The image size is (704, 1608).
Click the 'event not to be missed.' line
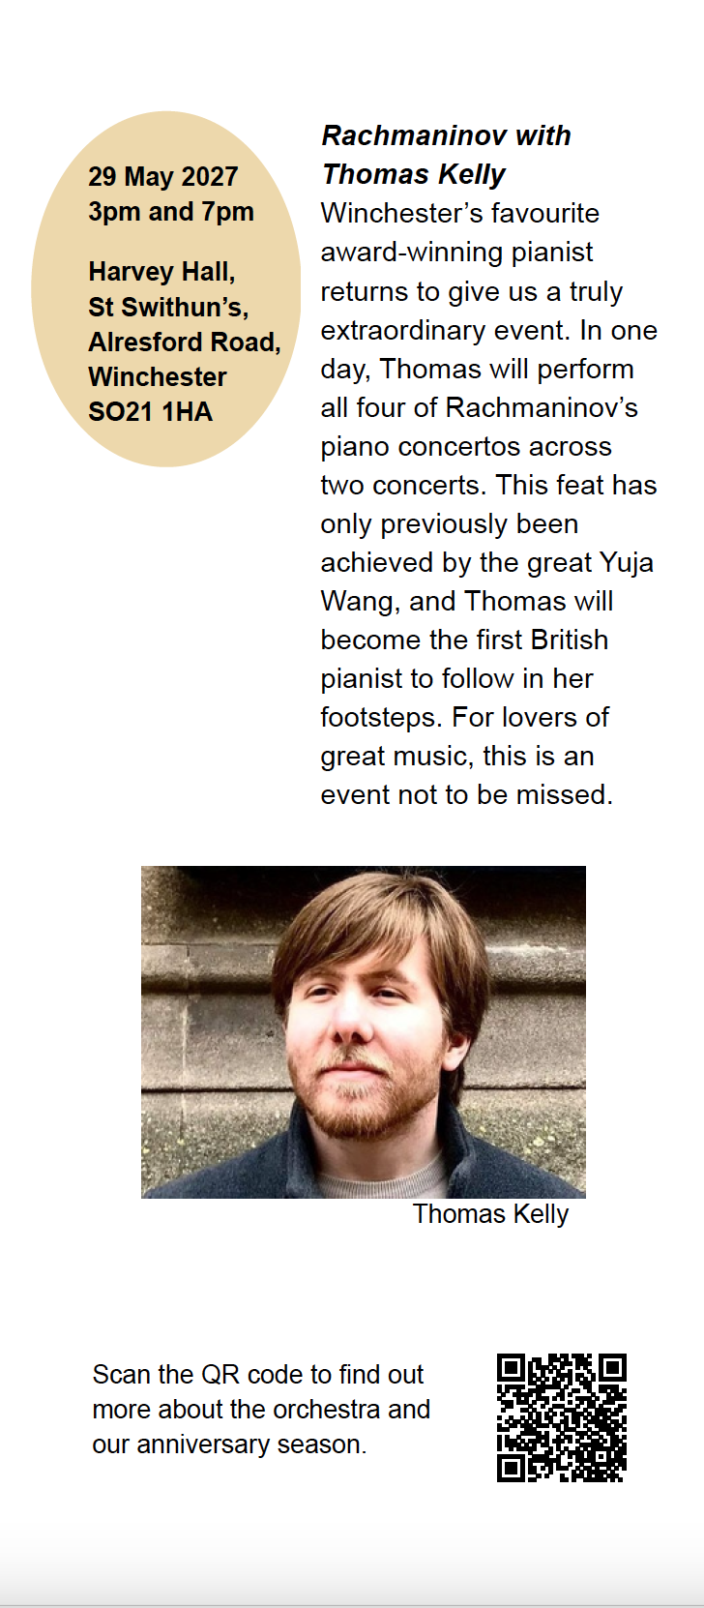coord(467,794)
